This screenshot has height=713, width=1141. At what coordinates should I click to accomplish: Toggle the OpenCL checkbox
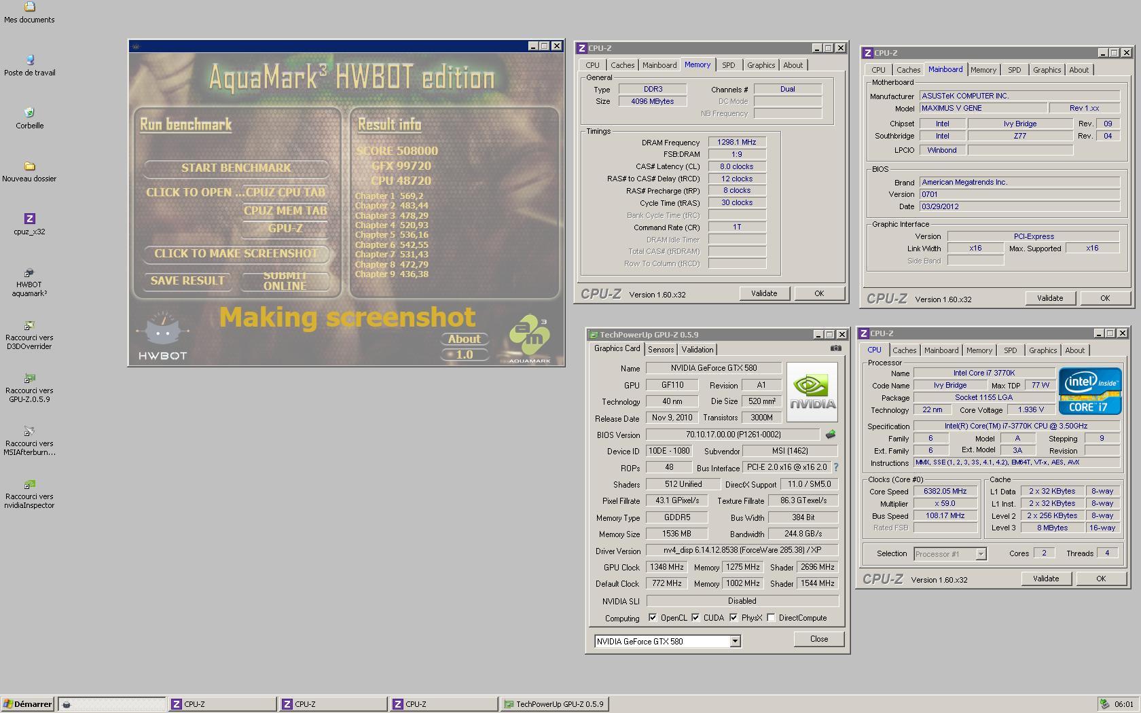point(653,618)
